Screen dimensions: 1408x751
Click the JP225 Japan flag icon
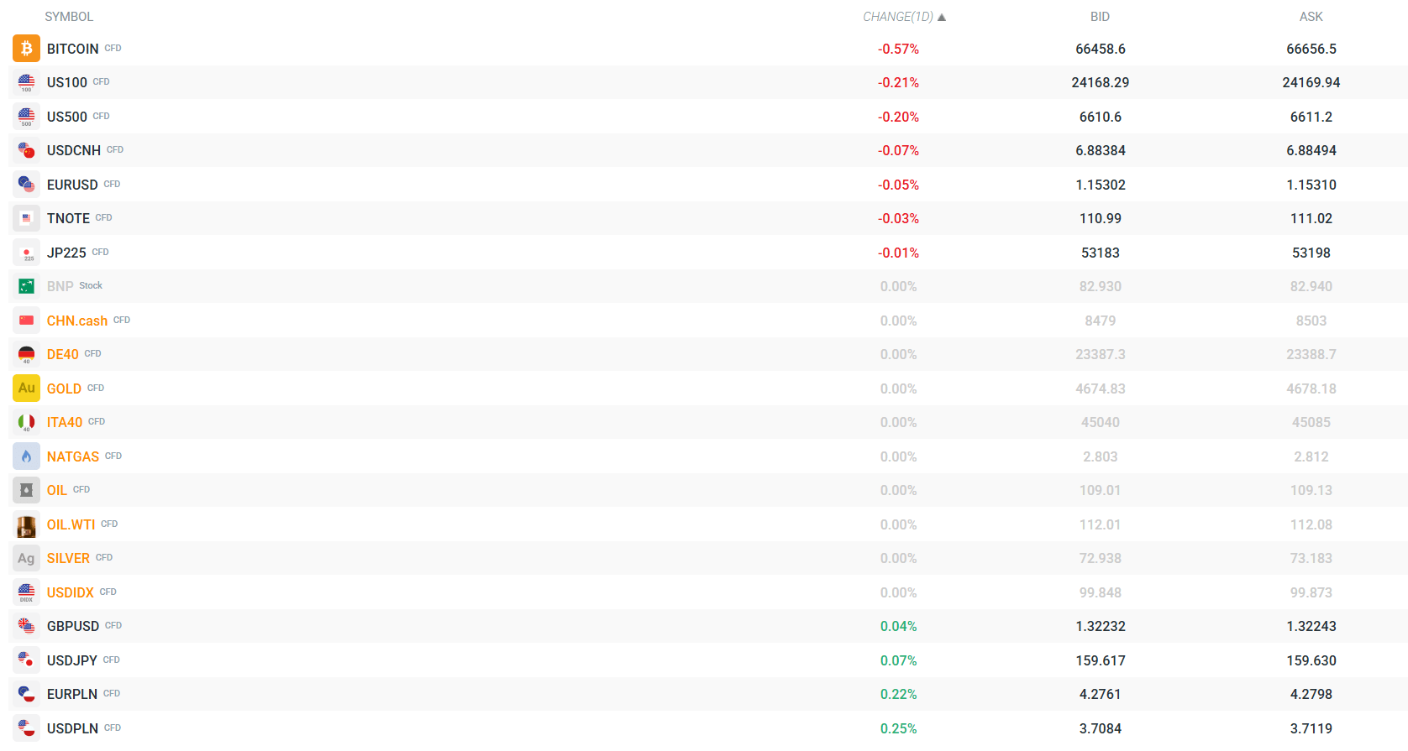coord(26,253)
